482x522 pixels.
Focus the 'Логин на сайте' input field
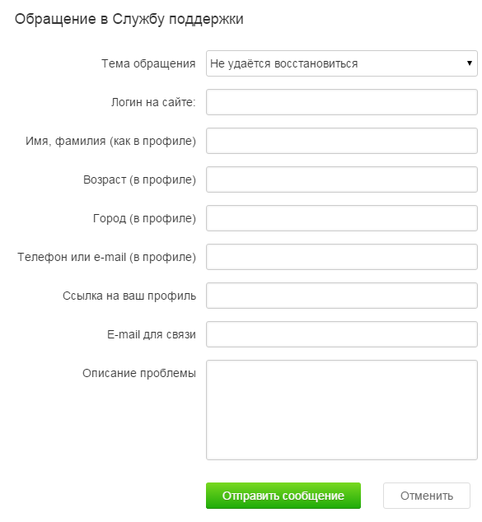pos(341,102)
